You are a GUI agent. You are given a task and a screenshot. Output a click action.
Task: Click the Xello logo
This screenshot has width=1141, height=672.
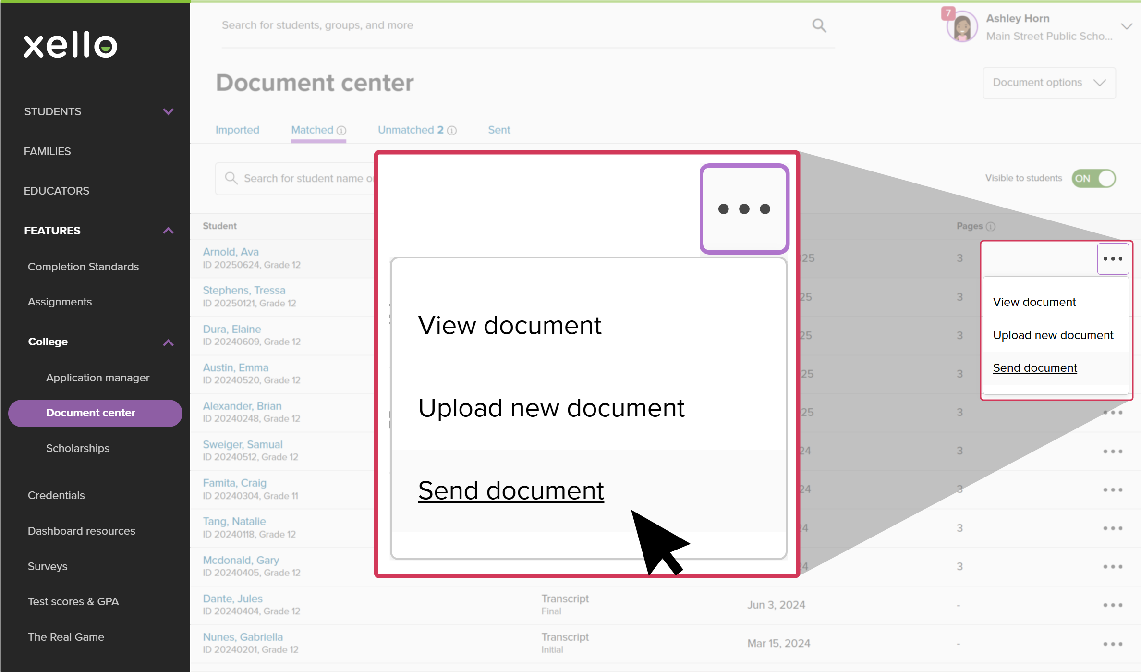click(71, 45)
